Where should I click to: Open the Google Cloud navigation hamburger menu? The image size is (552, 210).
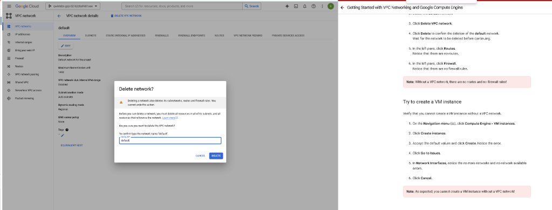9,6
